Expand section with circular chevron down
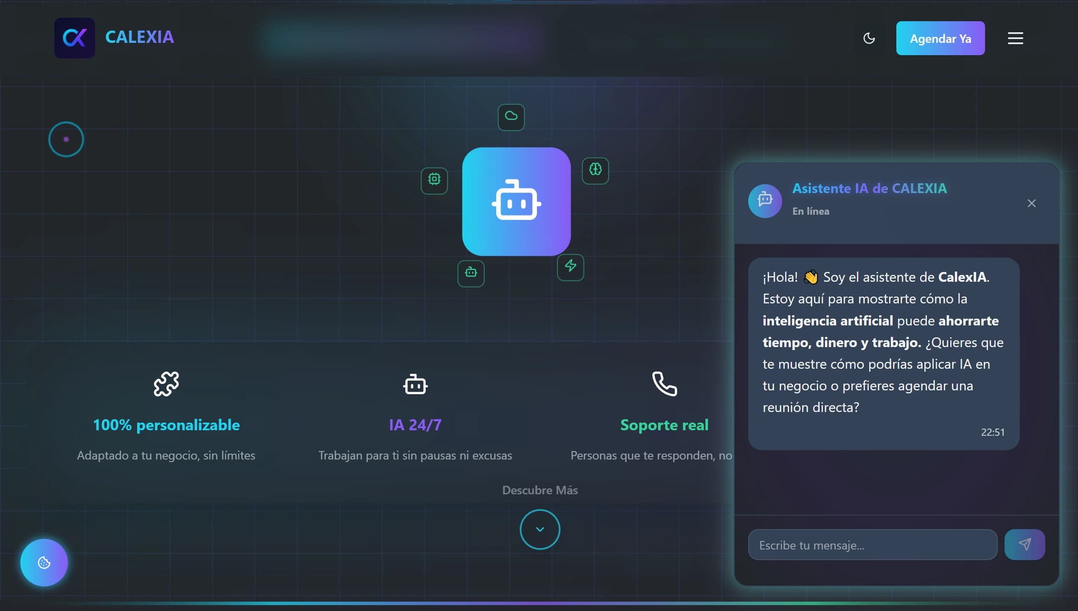This screenshot has height=611, width=1078. (x=540, y=529)
